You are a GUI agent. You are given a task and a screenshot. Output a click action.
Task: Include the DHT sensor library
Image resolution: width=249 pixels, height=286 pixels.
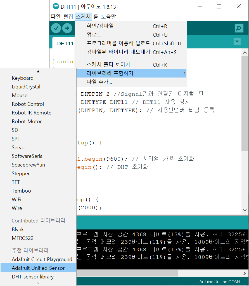[x=38, y=276]
